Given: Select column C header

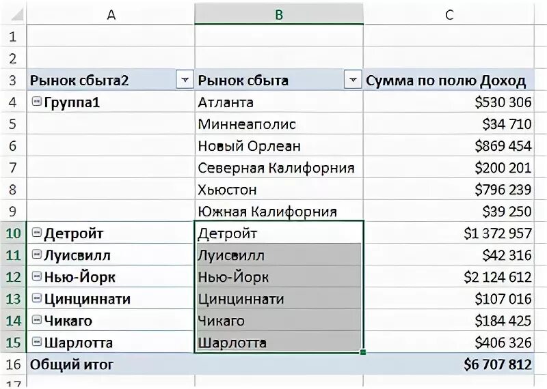Looking at the screenshot, I should (x=449, y=14).
